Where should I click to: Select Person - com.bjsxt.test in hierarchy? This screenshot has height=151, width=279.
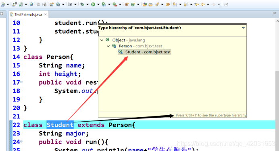pos(140,46)
